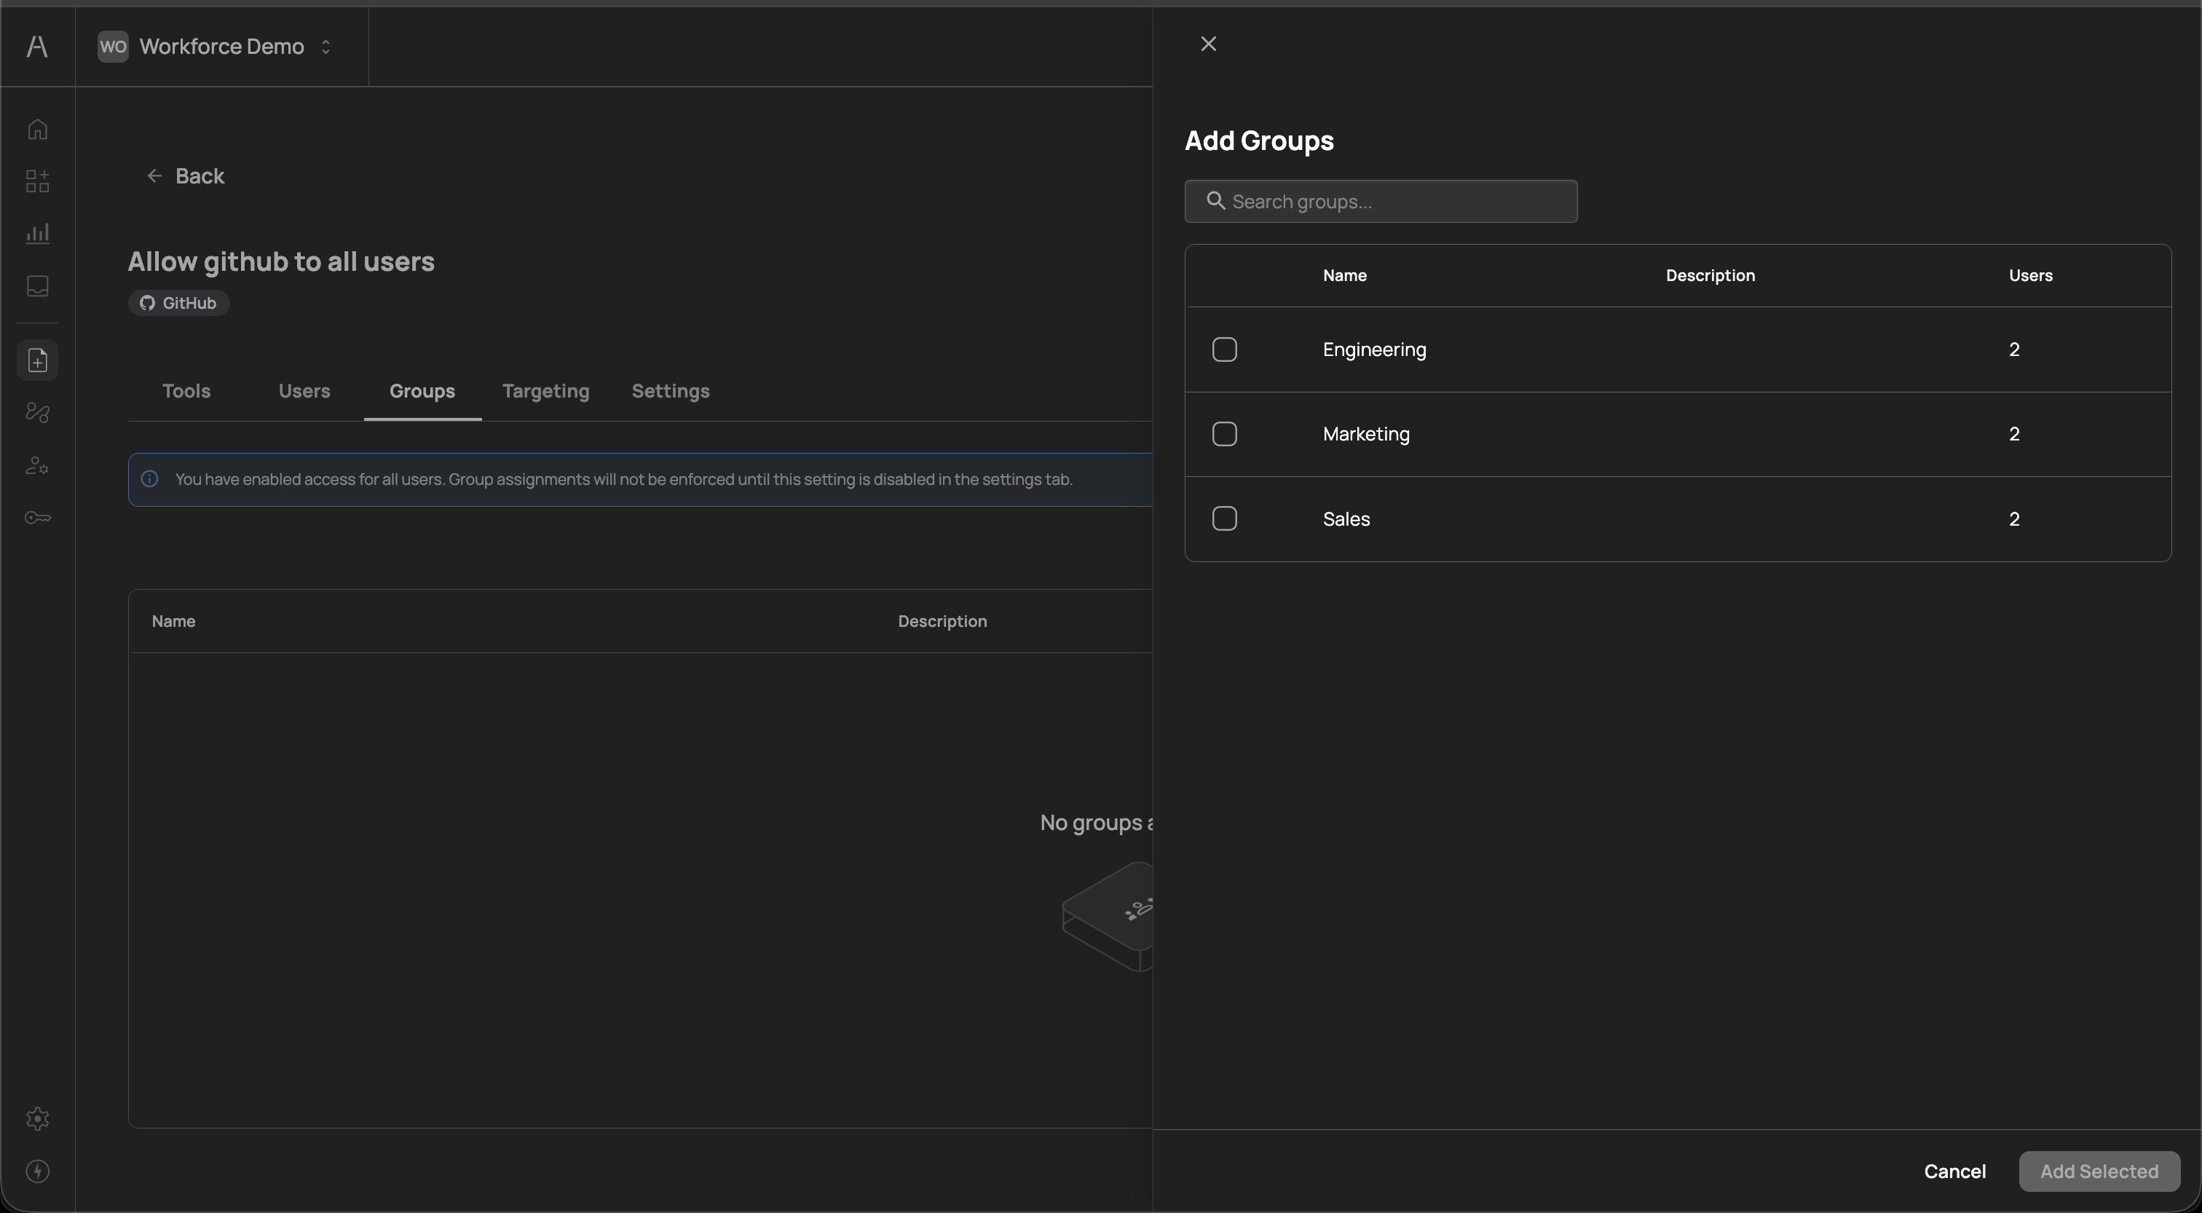
Task: Close the Add Groups panel
Action: [x=1208, y=44]
